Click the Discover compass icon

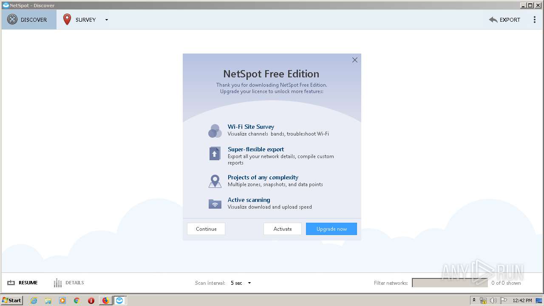[12, 20]
